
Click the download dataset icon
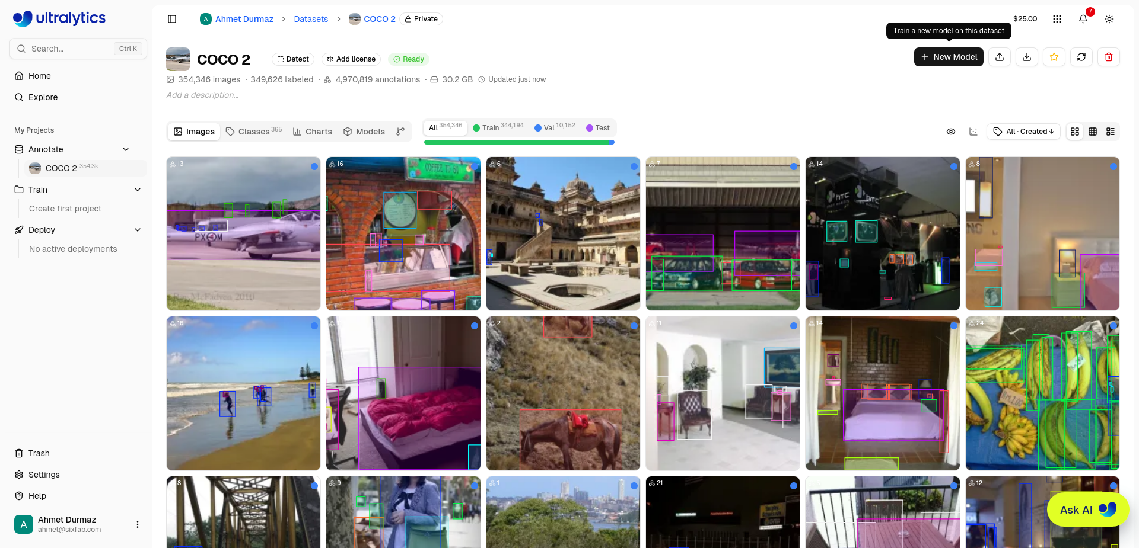(x=1027, y=57)
